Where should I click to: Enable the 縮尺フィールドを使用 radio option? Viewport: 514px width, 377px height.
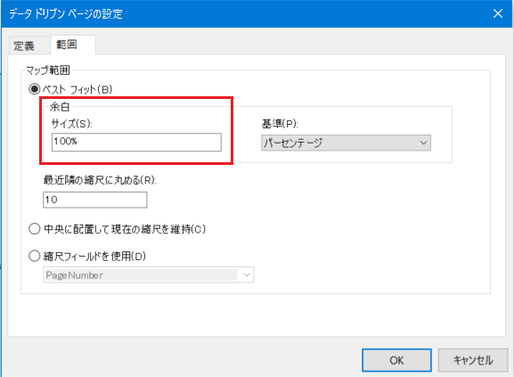(x=35, y=256)
